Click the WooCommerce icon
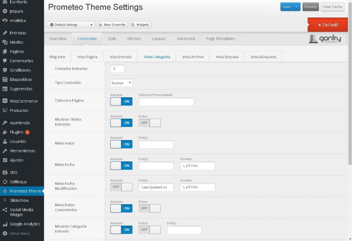352x241 pixels. pyautogui.click(x=5, y=101)
